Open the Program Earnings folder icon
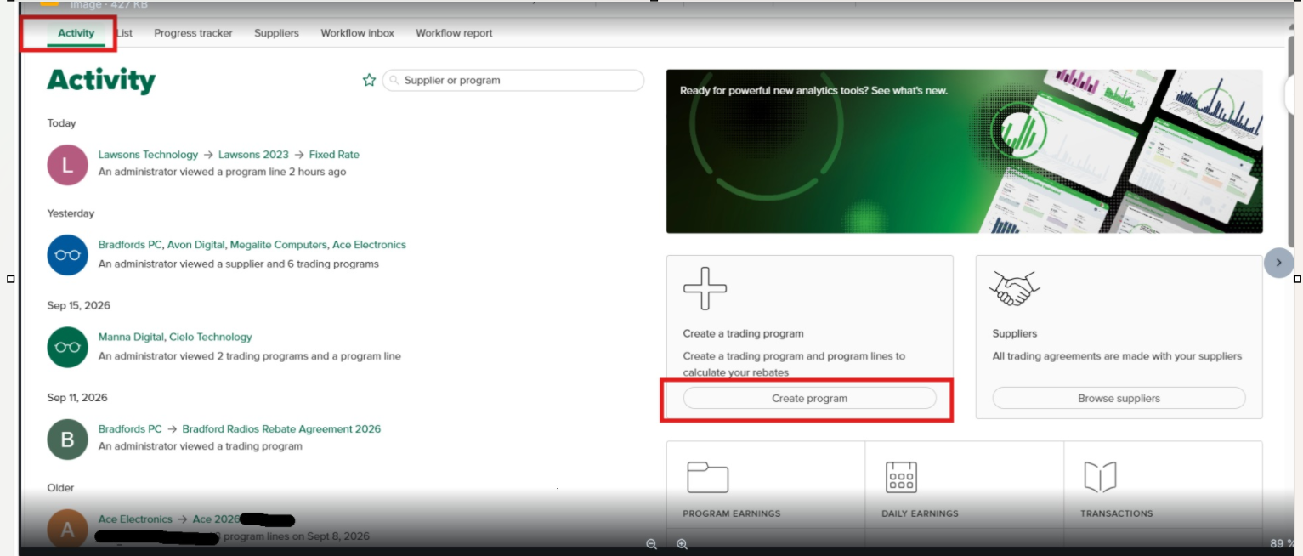1303x556 pixels. [707, 477]
